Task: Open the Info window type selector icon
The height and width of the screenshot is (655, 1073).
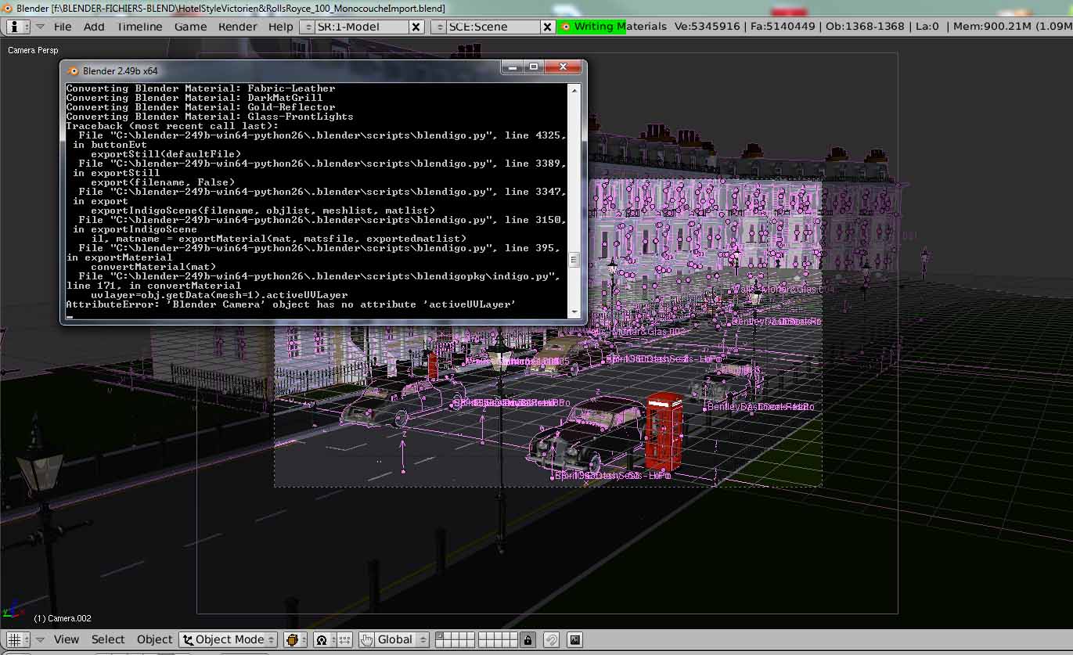Action: 18,27
